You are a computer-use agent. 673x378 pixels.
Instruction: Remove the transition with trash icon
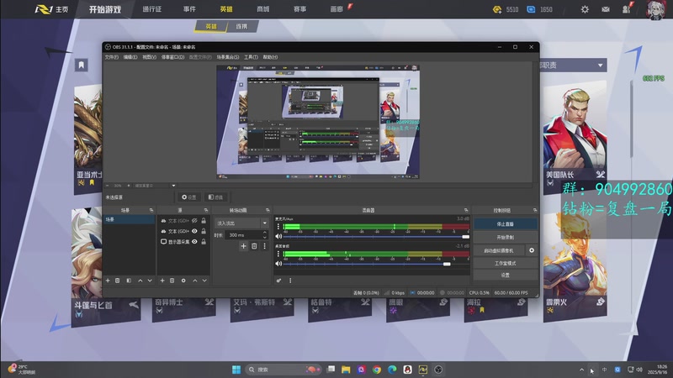point(254,246)
